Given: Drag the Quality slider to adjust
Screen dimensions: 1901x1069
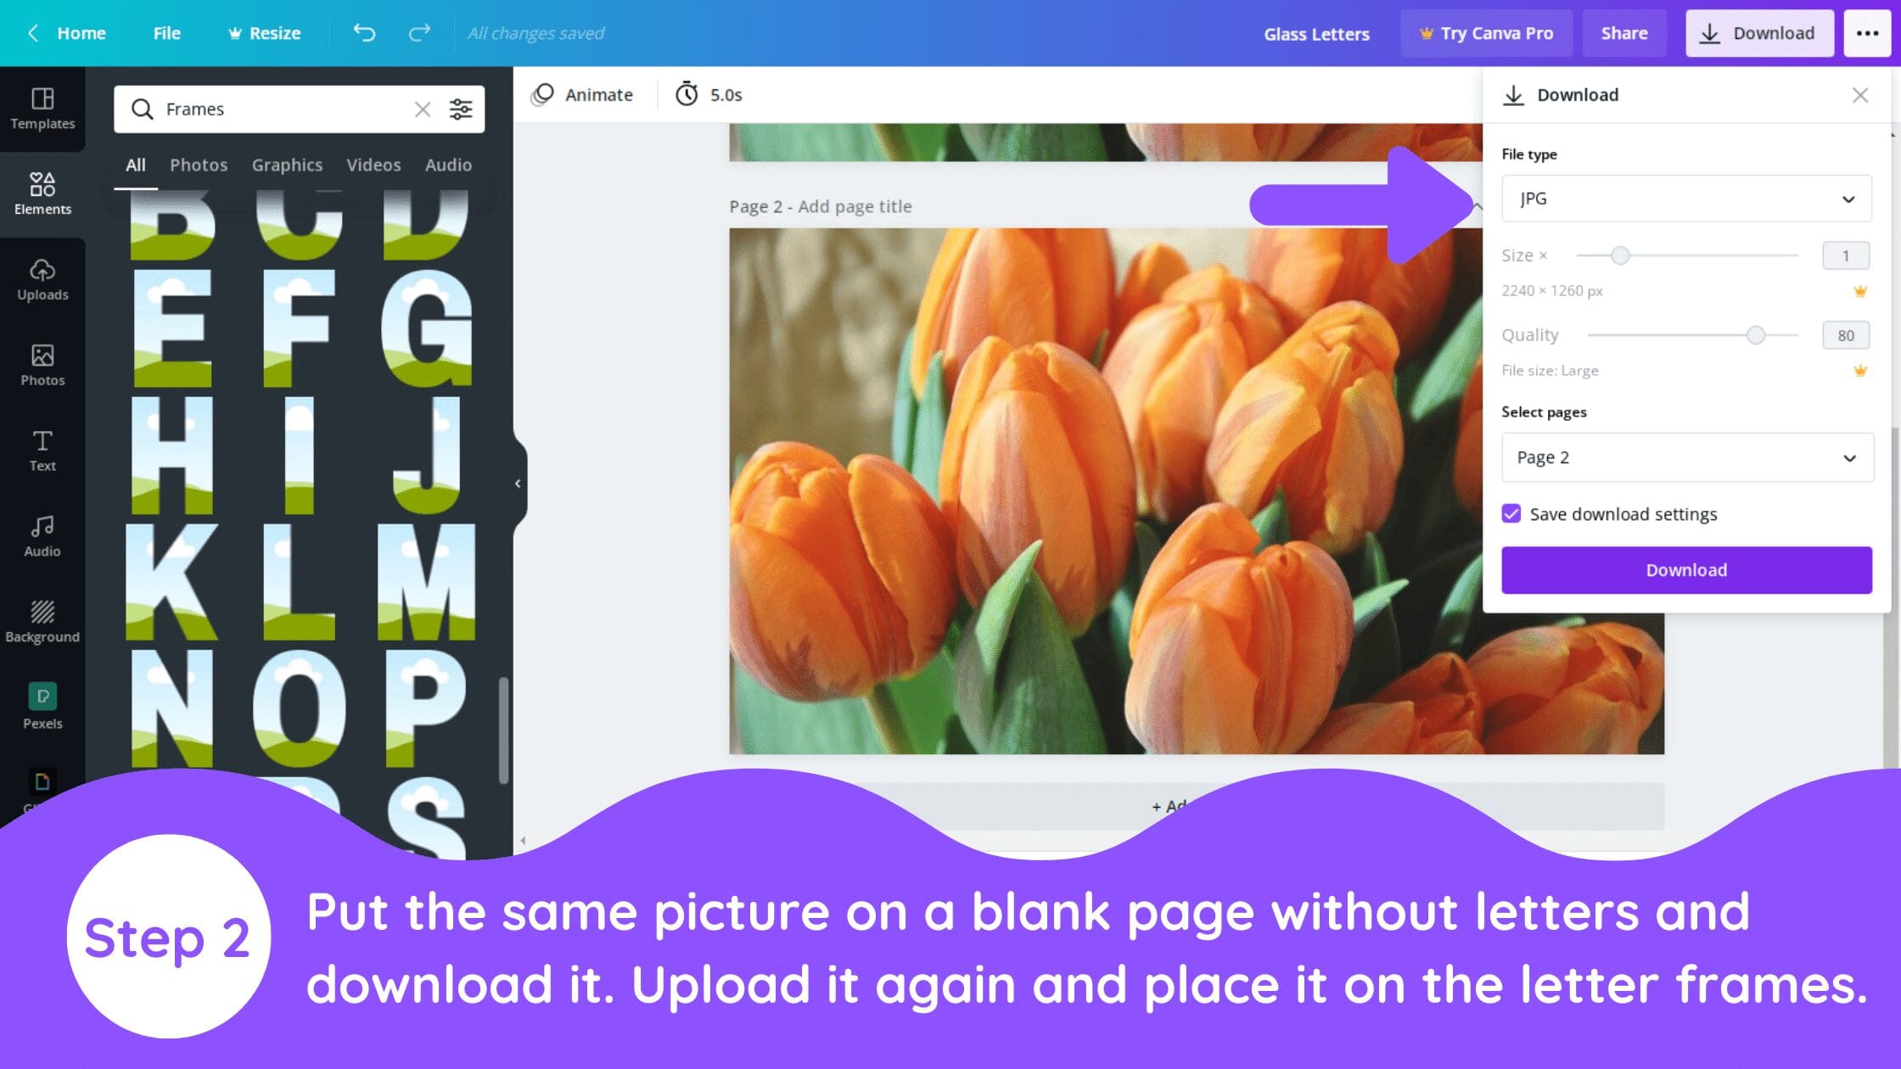Looking at the screenshot, I should [x=1755, y=334].
